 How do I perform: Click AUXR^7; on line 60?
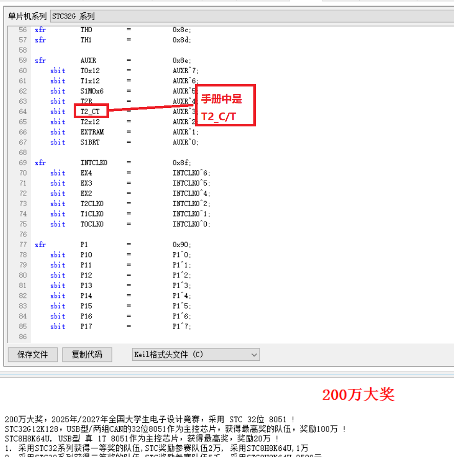[186, 71]
